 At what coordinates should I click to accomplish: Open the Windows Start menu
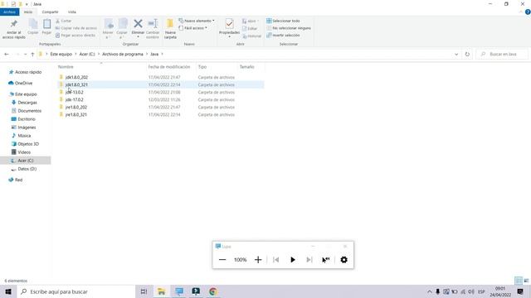(x=8, y=291)
